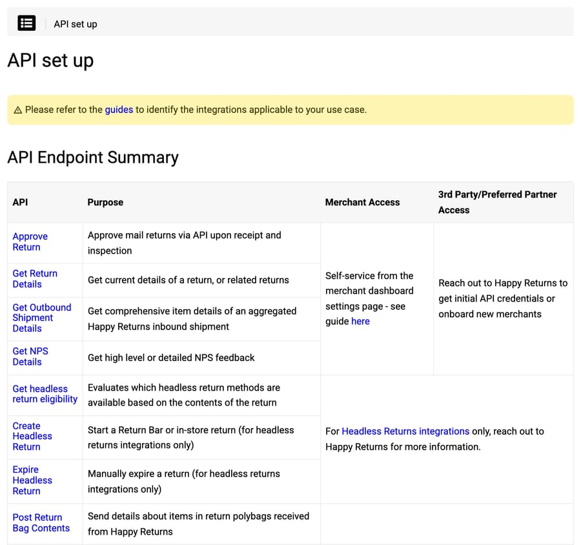Click the 'API Endpoint Summary' heading
The width and height of the screenshot is (581, 545).
pyautogui.click(x=93, y=157)
